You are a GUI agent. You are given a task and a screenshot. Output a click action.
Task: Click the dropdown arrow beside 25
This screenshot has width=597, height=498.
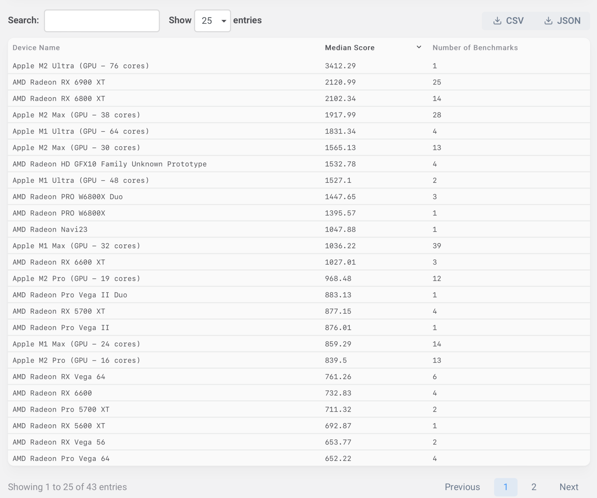[x=224, y=21]
